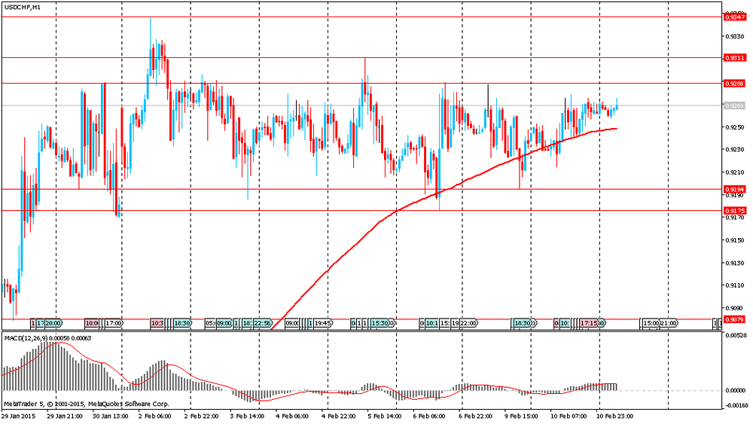Select the 0.9347 resistance level label
Screen dimensions: 753x424
point(735,17)
